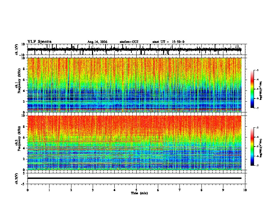Click the "8" kHz tick of ch.1 spectrogram
276x213 pixels.
pos(24,69)
